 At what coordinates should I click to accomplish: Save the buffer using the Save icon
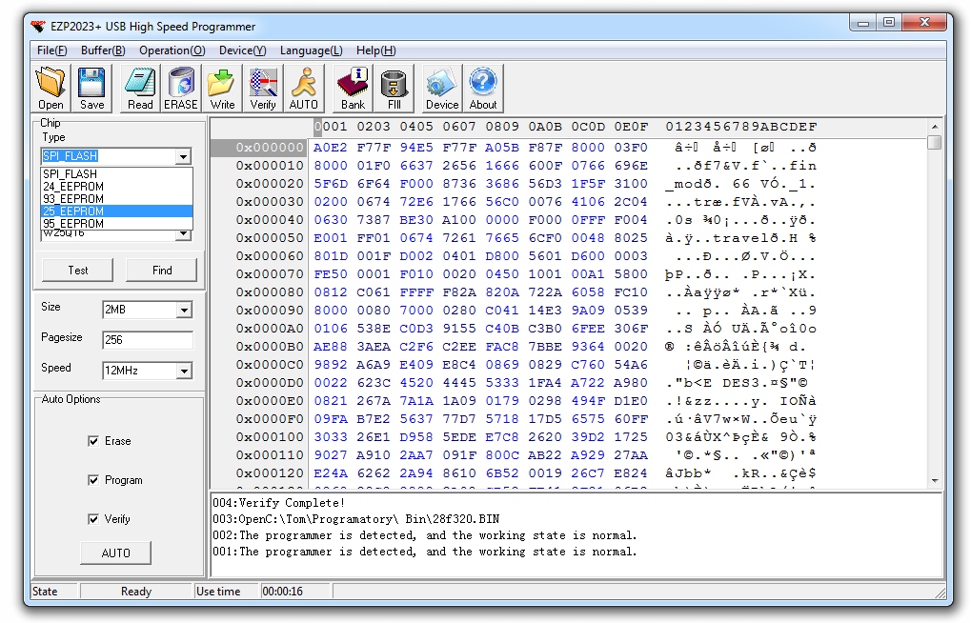[91, 87]
